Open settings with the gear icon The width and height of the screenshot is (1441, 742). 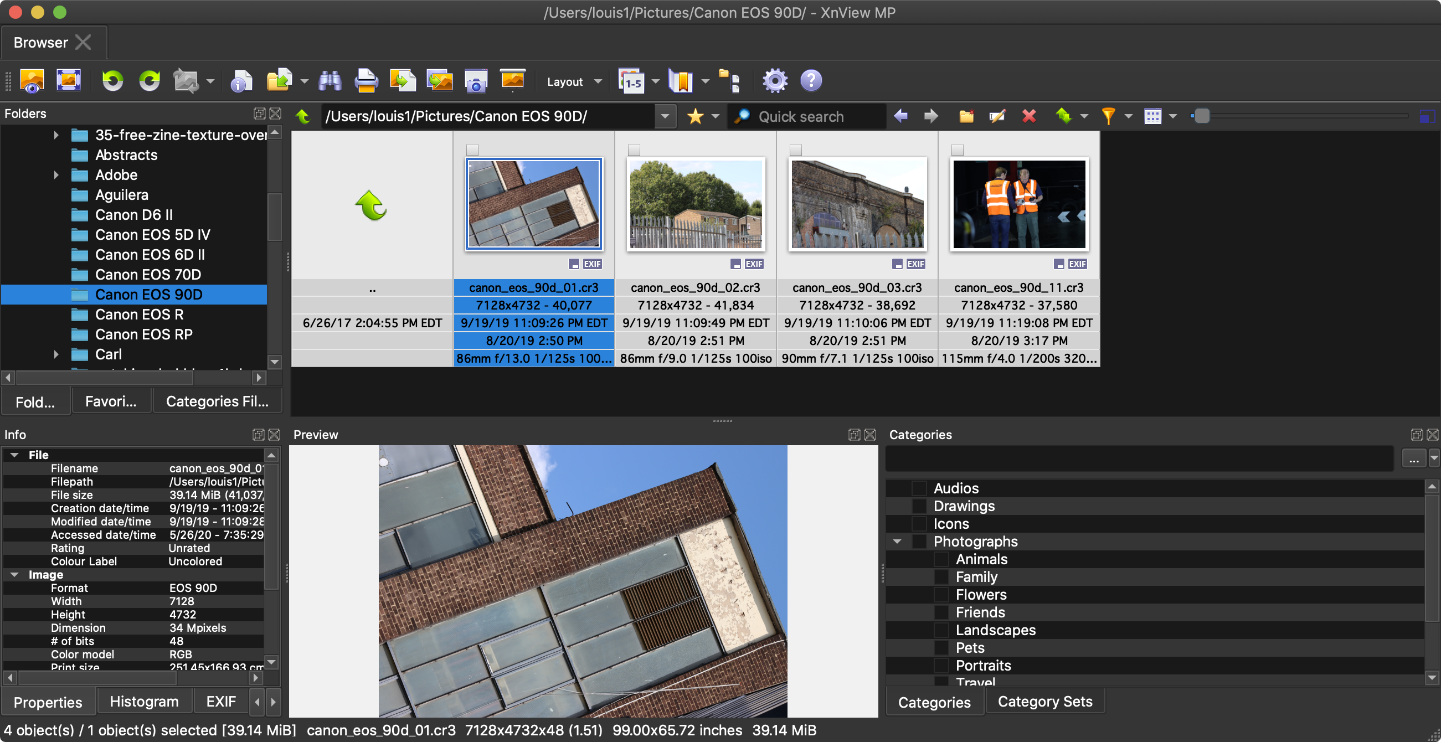tap(775, 81)
